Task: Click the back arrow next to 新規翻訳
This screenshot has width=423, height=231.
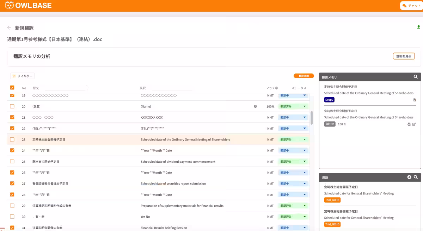Action: [x=9, y=28]
